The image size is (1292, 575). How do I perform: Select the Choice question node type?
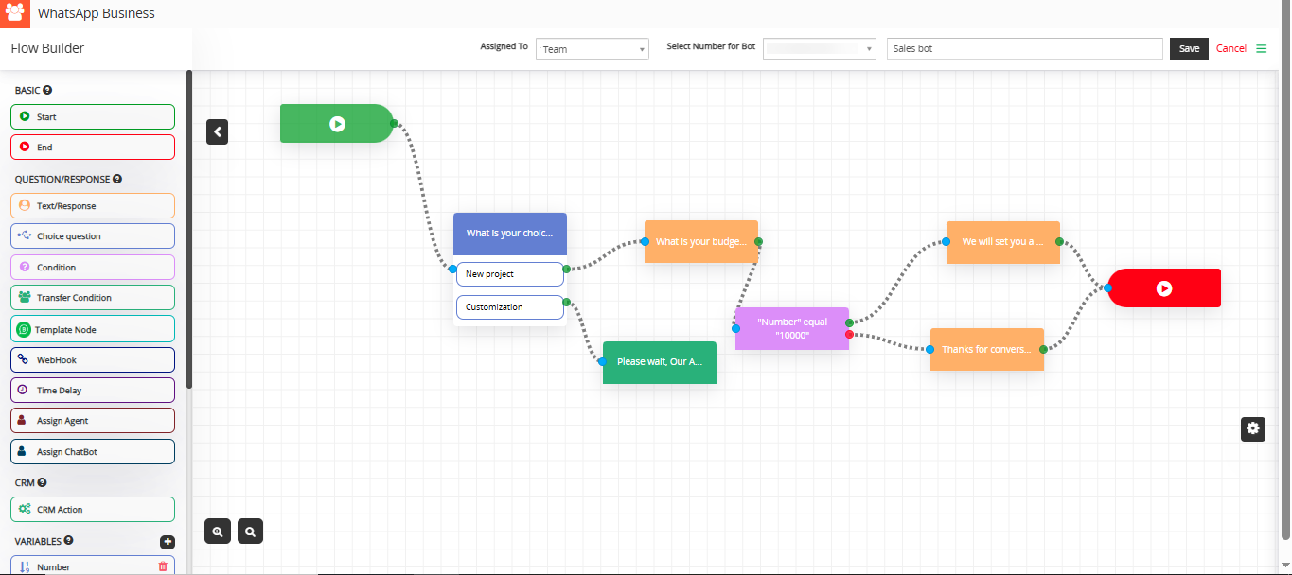pos(93,236)
